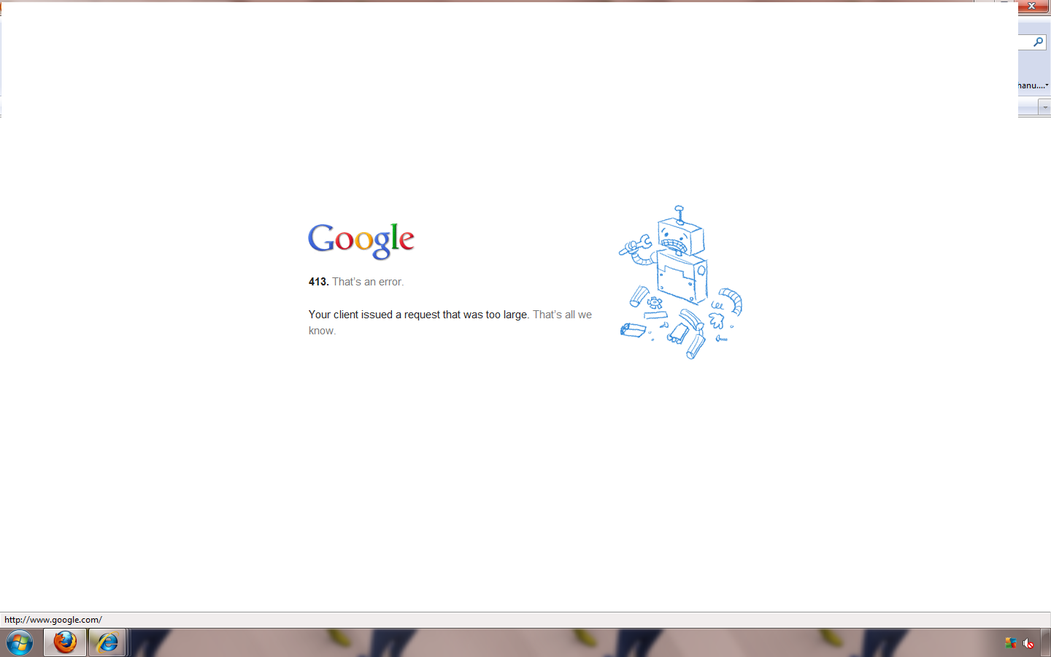Open Internet Explorer from the taskbar
This screenshot has height=657, width=1051.
coord(107,643)
